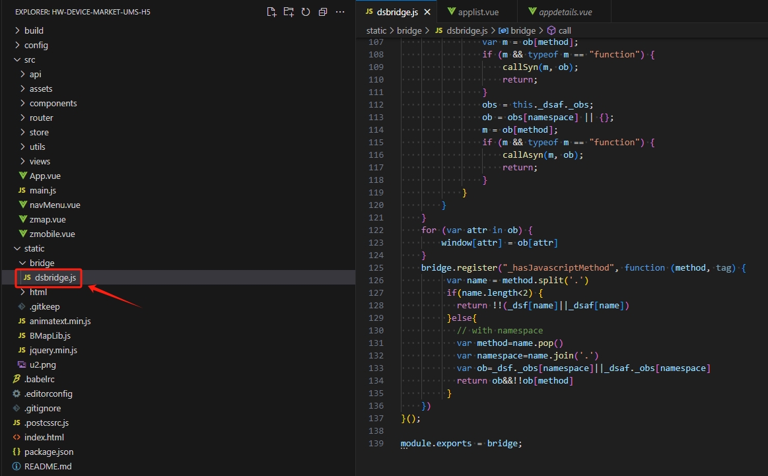The image size is (768, 476).
Task: Click the bridge folder breadcrumb after static
Action: point(409,30)
